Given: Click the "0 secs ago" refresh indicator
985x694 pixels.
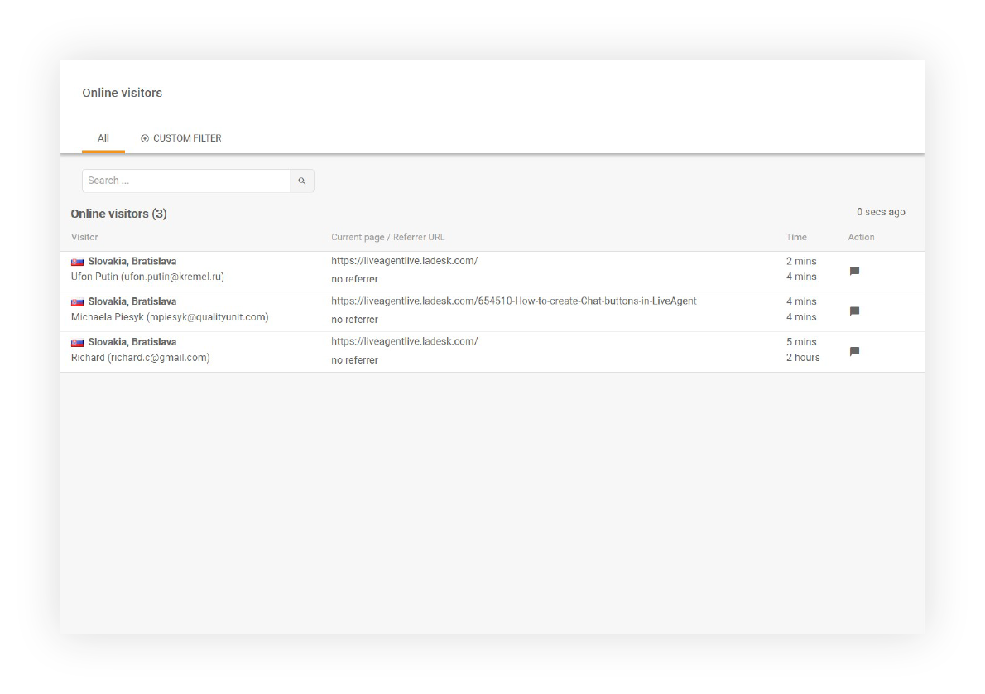Looking at the screenshot, I should point(881,213).
